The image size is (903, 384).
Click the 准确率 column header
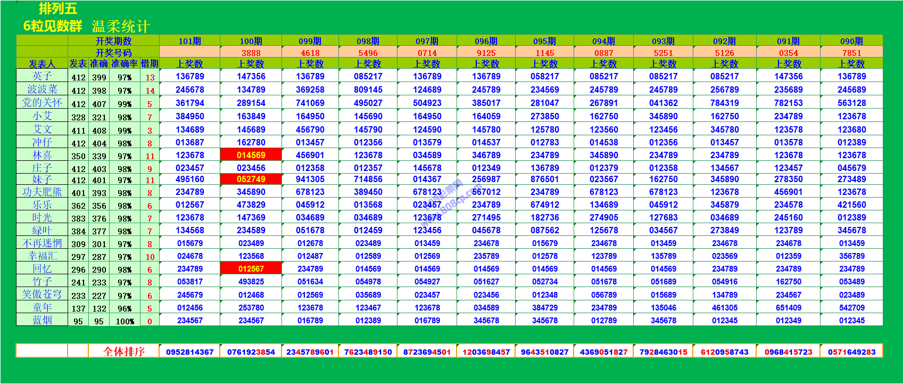[x=125, y=64]
